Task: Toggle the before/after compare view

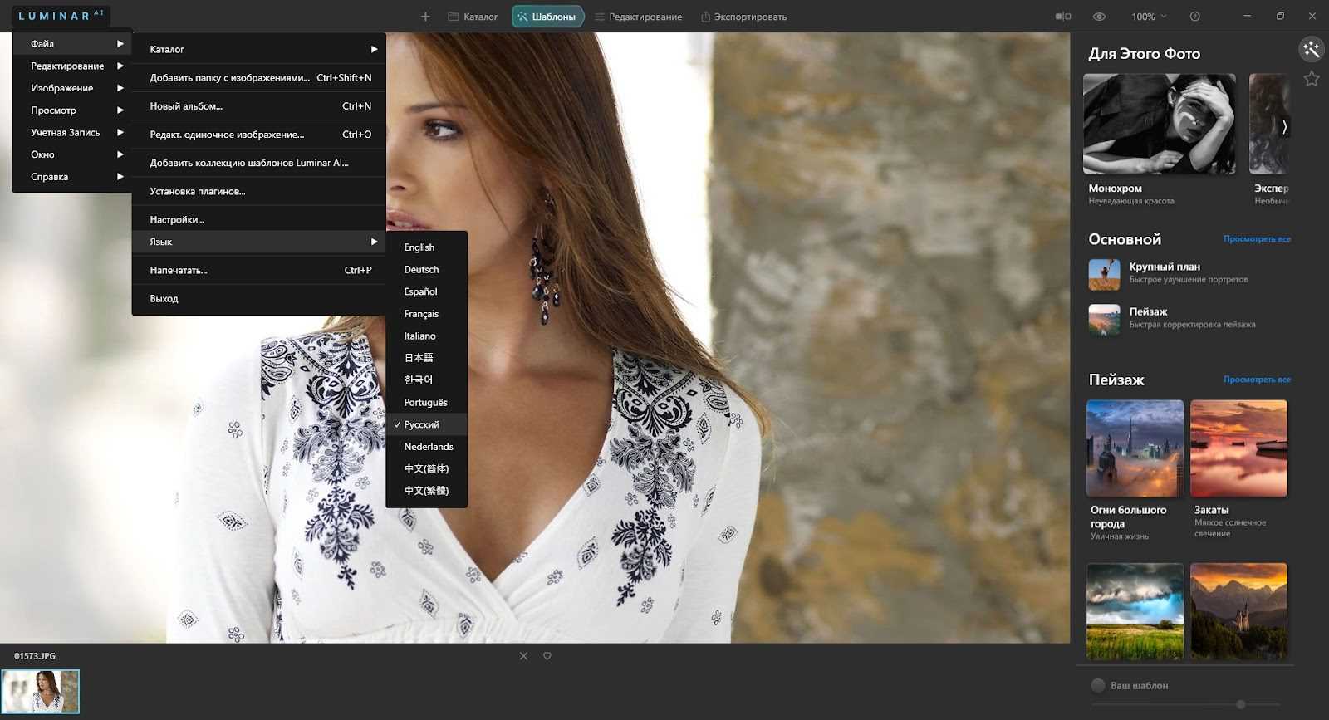Action: click(1062, 17)
